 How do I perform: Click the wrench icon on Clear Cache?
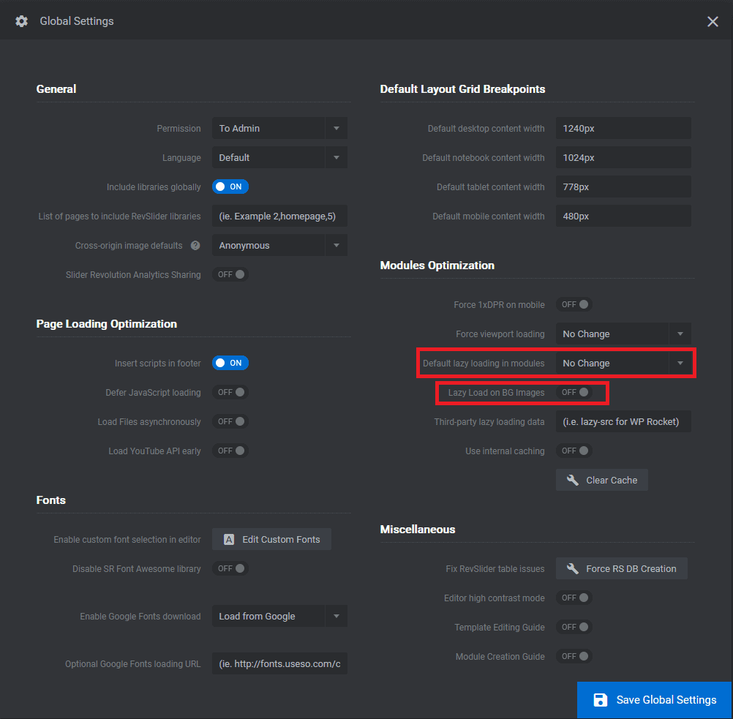click(573, 481)
